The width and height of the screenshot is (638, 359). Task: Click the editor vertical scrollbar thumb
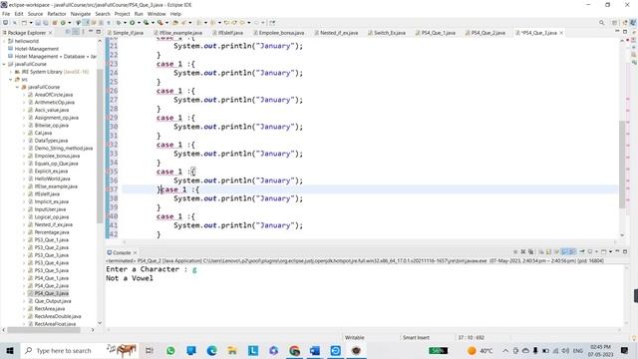[x=622, y=164]
